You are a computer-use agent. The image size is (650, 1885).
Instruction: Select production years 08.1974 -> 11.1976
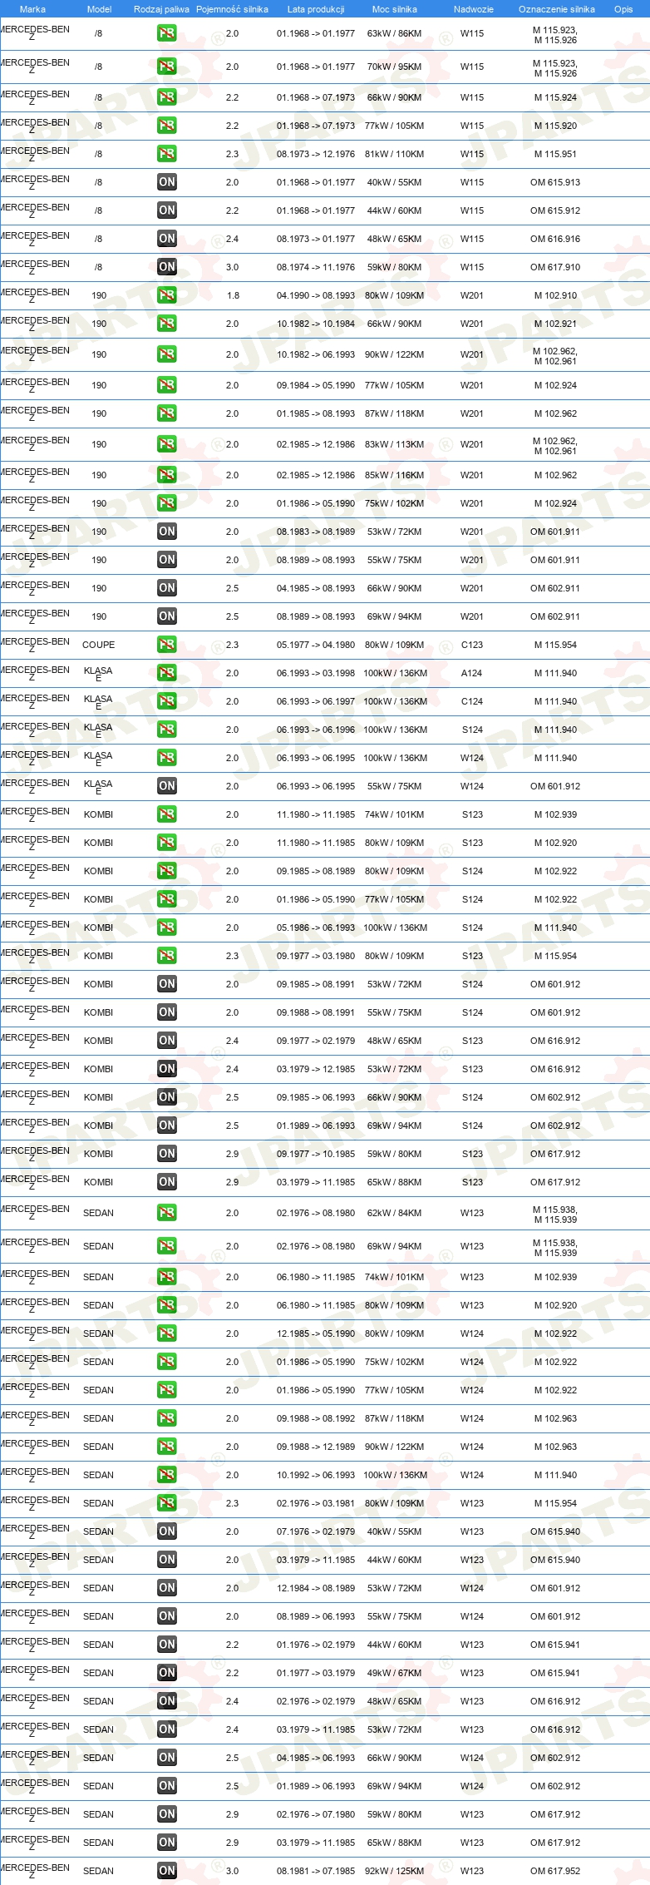click(316, 267)
